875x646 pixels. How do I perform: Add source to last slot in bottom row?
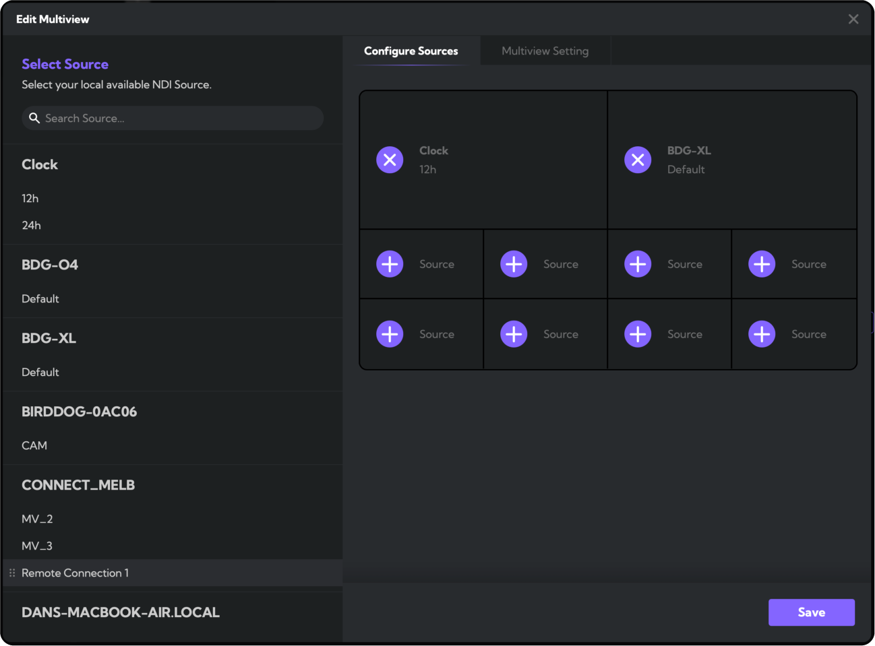point(762,334)
